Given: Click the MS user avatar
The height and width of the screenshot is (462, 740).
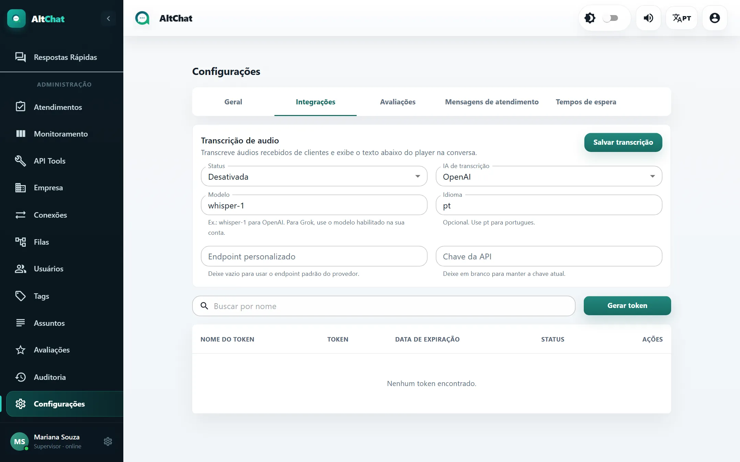Looking at the screenshot, I should [20, 441].
